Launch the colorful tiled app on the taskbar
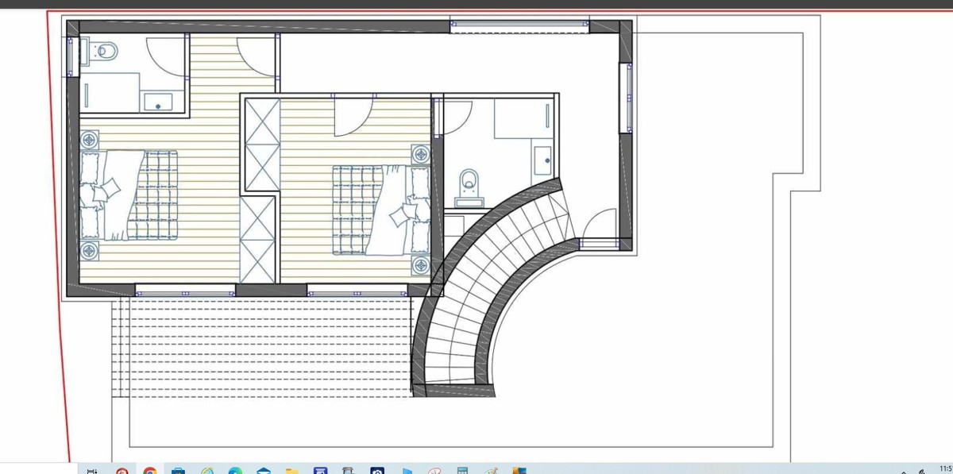 (520, 468)
